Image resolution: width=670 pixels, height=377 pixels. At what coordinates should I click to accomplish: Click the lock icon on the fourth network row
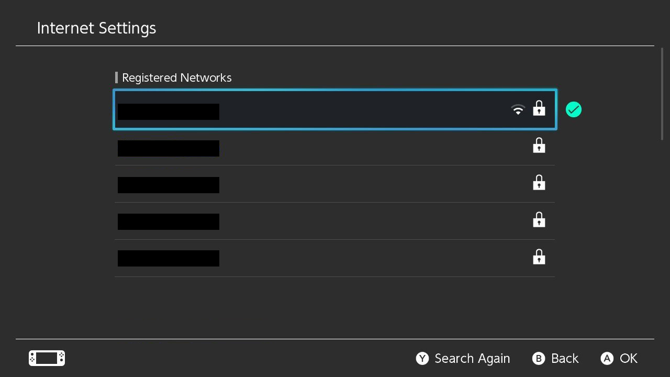tap(539, 220)
